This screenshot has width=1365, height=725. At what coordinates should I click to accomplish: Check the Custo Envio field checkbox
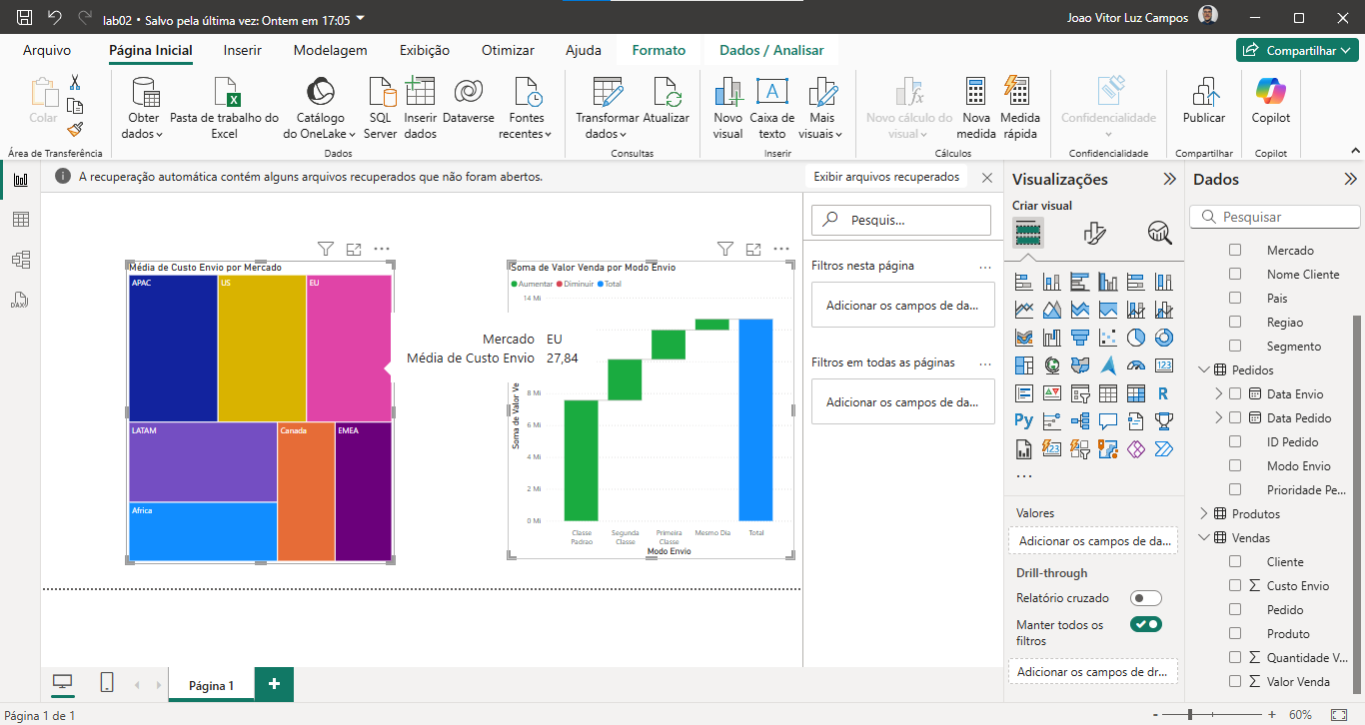click(x=1235, y=586)
